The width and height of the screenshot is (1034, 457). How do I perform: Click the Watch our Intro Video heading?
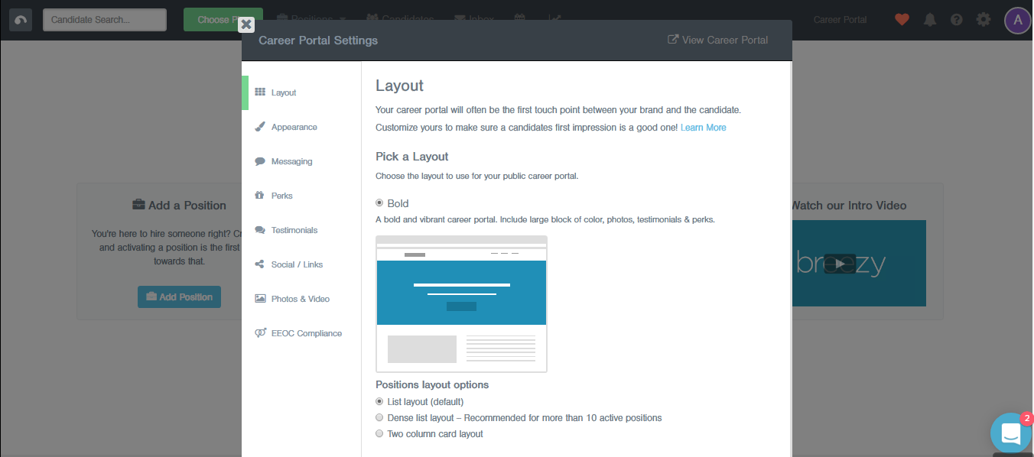pos(849,206)
